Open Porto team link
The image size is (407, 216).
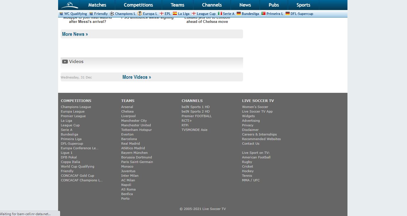(x=125, y=199)
